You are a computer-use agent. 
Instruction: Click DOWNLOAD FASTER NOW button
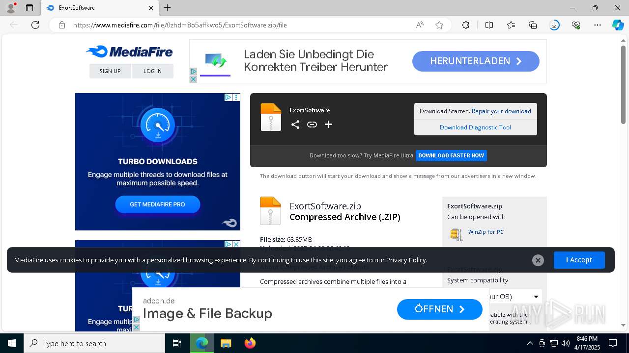click(x=451, y=155)
